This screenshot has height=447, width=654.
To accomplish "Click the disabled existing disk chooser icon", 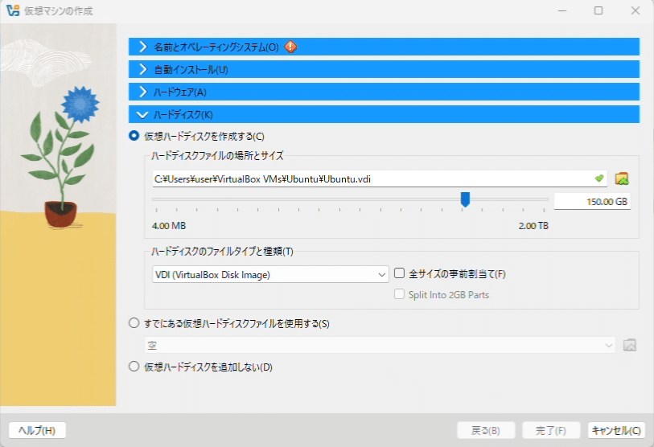I will 629,345.
